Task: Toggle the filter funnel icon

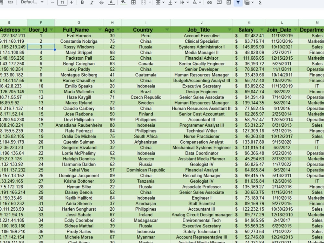Action: 238,3
